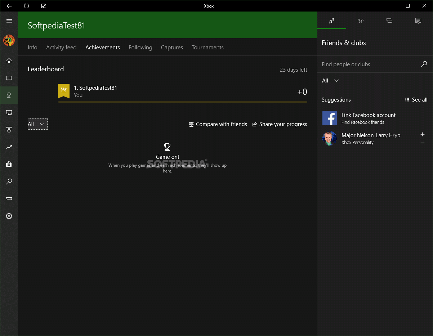
Task: Open Settings gear at sidebar bottom
Action: tap(9, 216)
